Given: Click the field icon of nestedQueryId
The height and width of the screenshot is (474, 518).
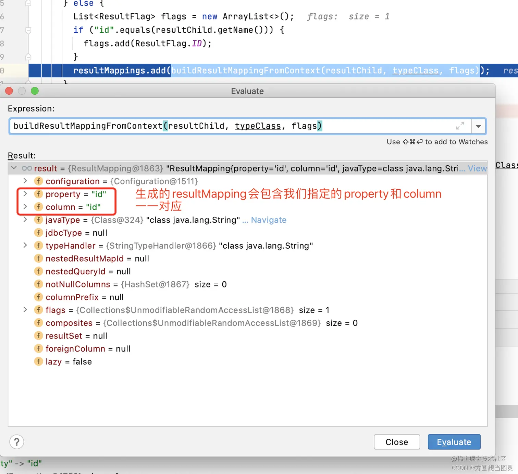Looking at the screenshot, I should [38, 271].
